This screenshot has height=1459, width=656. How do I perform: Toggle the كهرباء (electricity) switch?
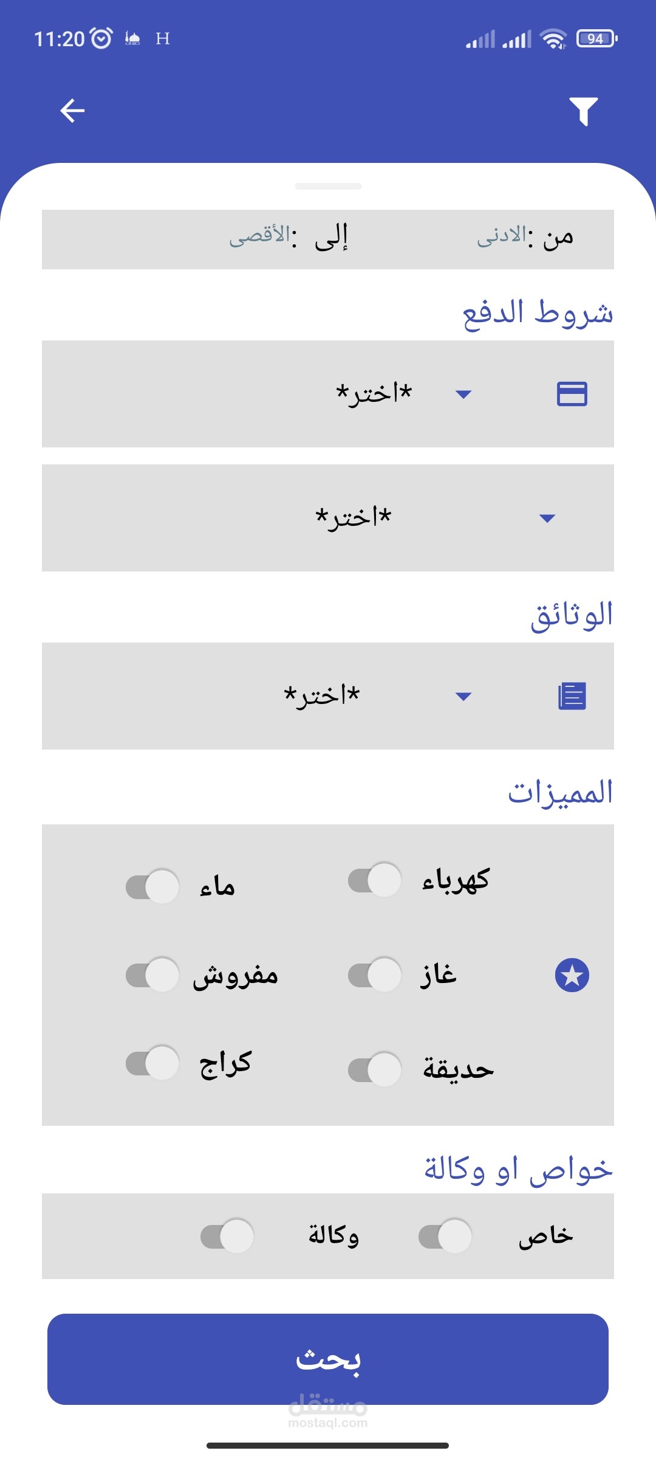point(375,880)
